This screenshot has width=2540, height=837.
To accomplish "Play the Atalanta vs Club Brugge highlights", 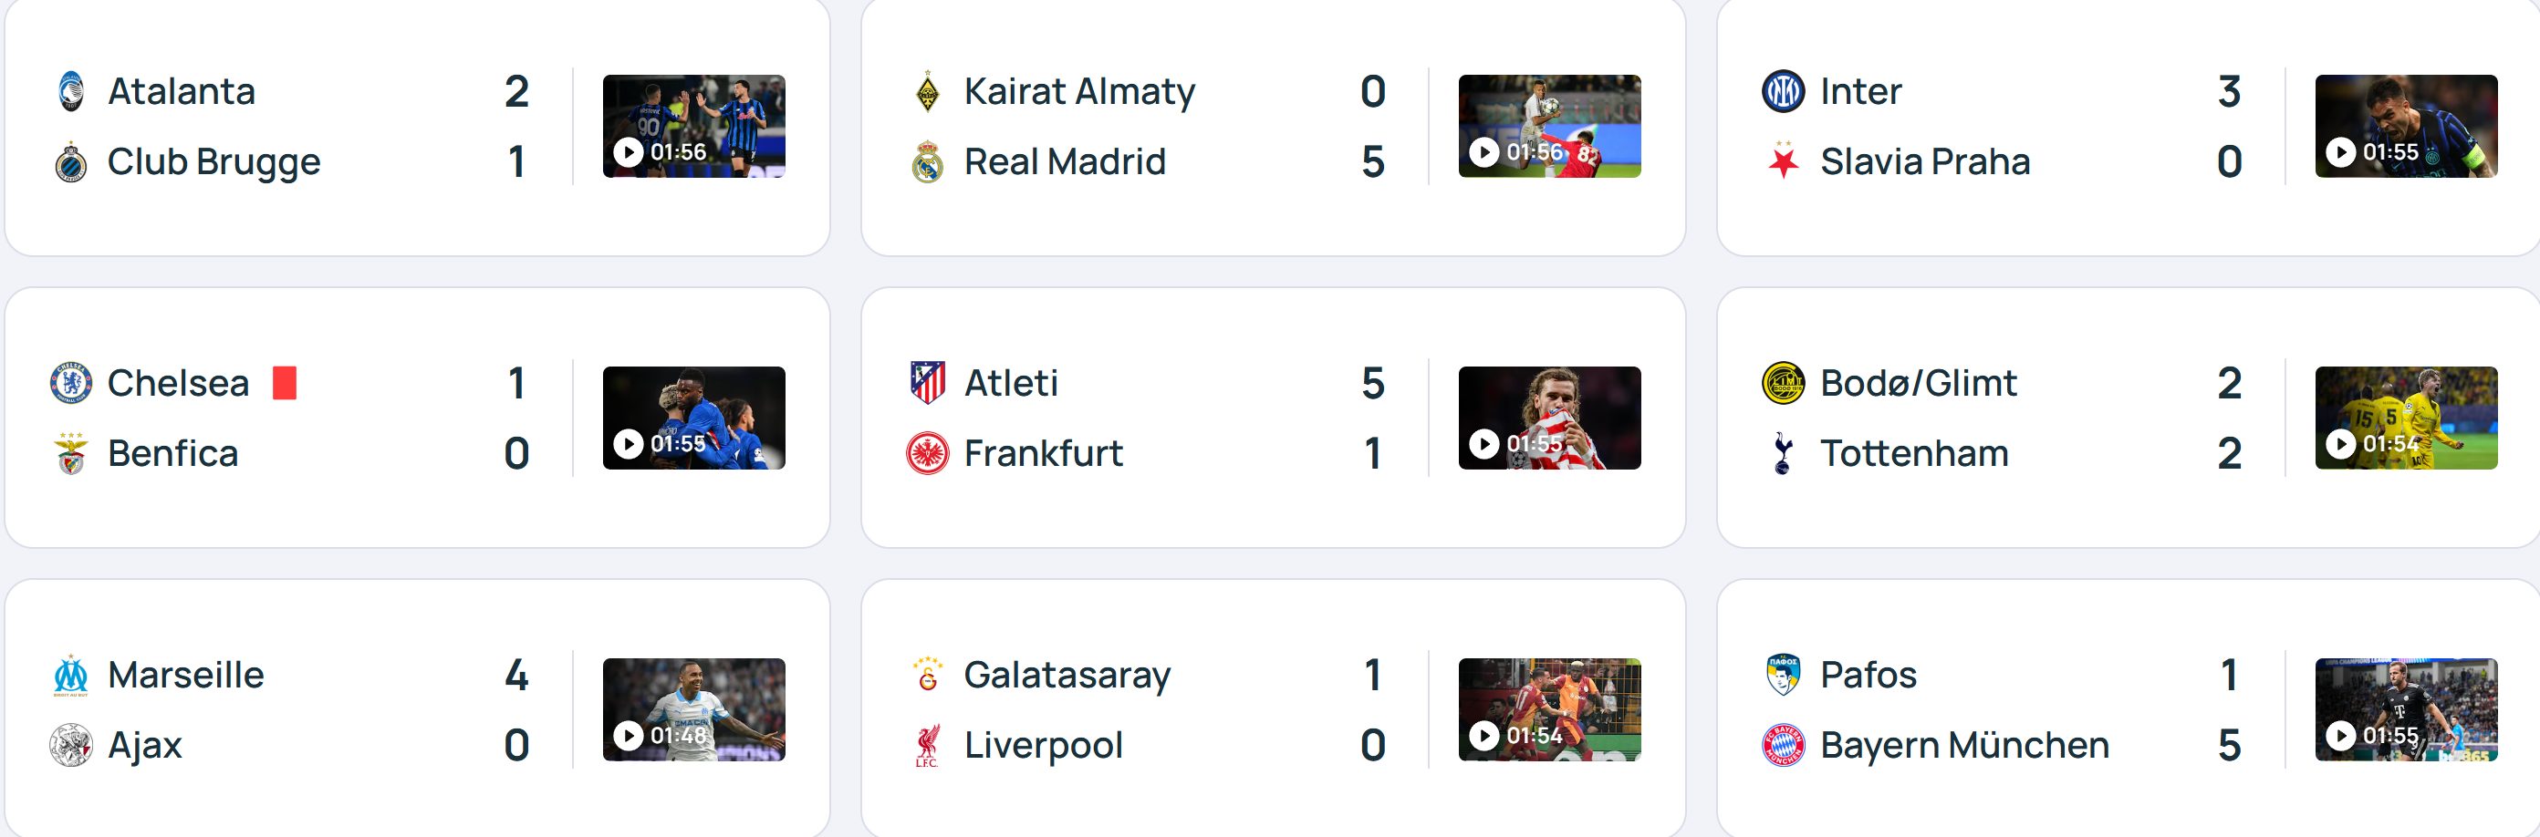I will (x=693, y=126).
